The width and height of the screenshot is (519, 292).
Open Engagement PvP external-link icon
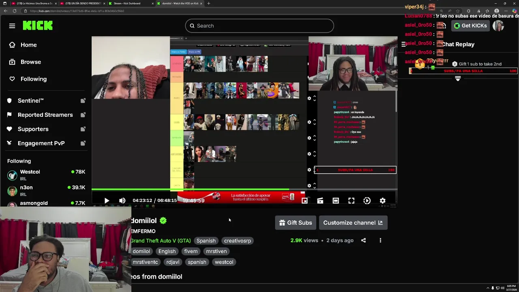pyautogui.click(x=83, y=143)
